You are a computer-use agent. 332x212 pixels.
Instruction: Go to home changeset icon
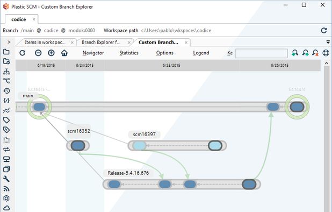pyautogui.click(x=64, y=53)
